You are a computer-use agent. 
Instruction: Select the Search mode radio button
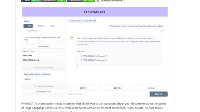point(36,26)
